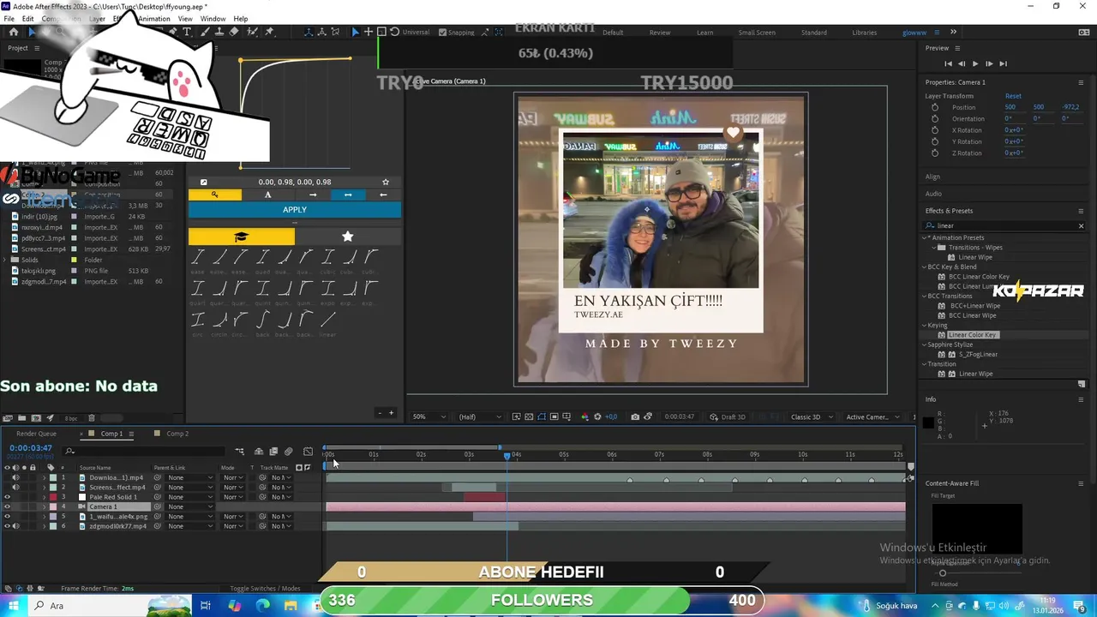Click the Standard workspace link
This screenshot has height=617, width=1097.
pos(814,33)
